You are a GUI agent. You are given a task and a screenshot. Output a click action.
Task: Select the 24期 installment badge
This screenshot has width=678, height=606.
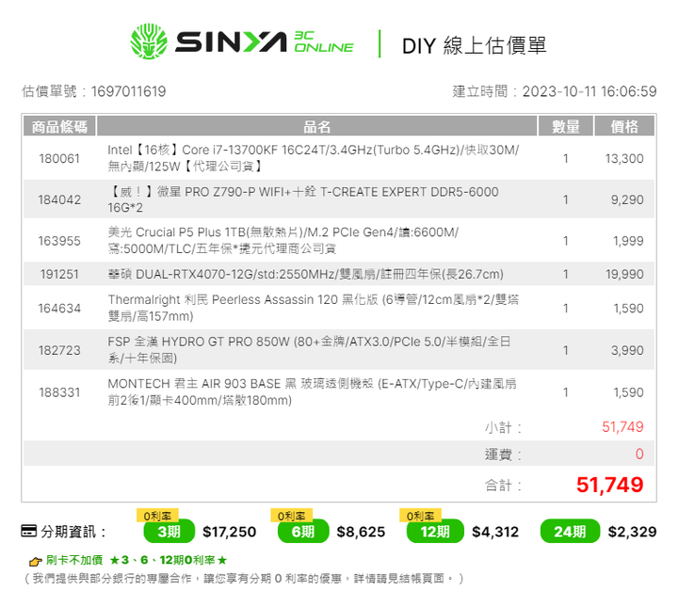(570, 532)
